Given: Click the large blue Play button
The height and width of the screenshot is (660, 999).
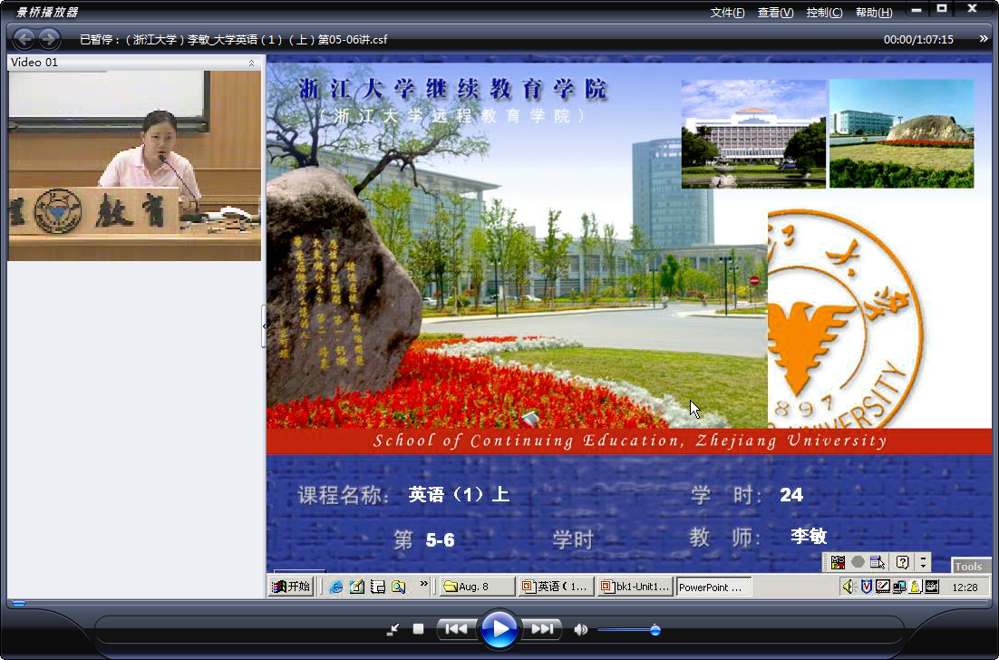Looking at the screenshot, I should [499, 629].
